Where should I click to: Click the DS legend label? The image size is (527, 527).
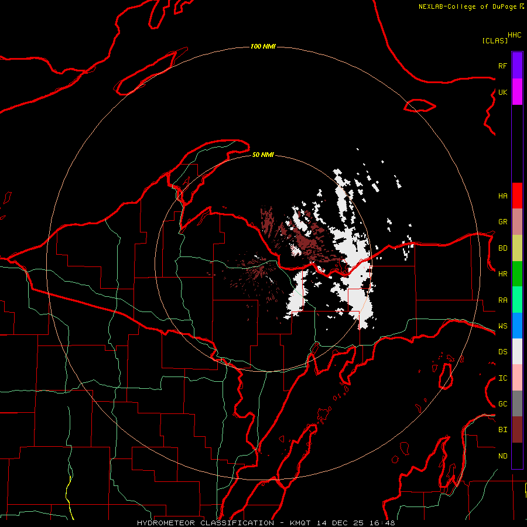[502, 352]
